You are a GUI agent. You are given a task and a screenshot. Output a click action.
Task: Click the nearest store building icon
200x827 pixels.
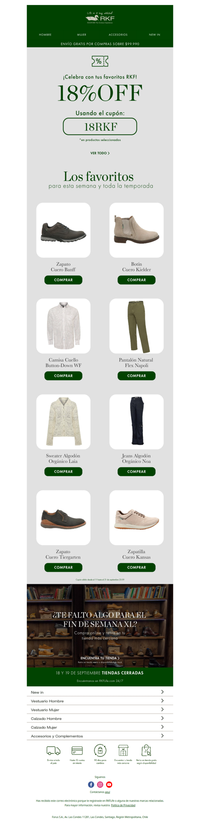click(123, 750)
